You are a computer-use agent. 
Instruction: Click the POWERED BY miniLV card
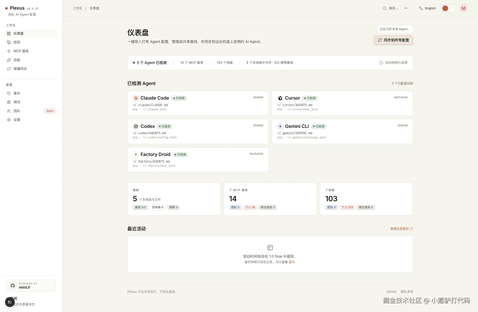pos(31,286)
